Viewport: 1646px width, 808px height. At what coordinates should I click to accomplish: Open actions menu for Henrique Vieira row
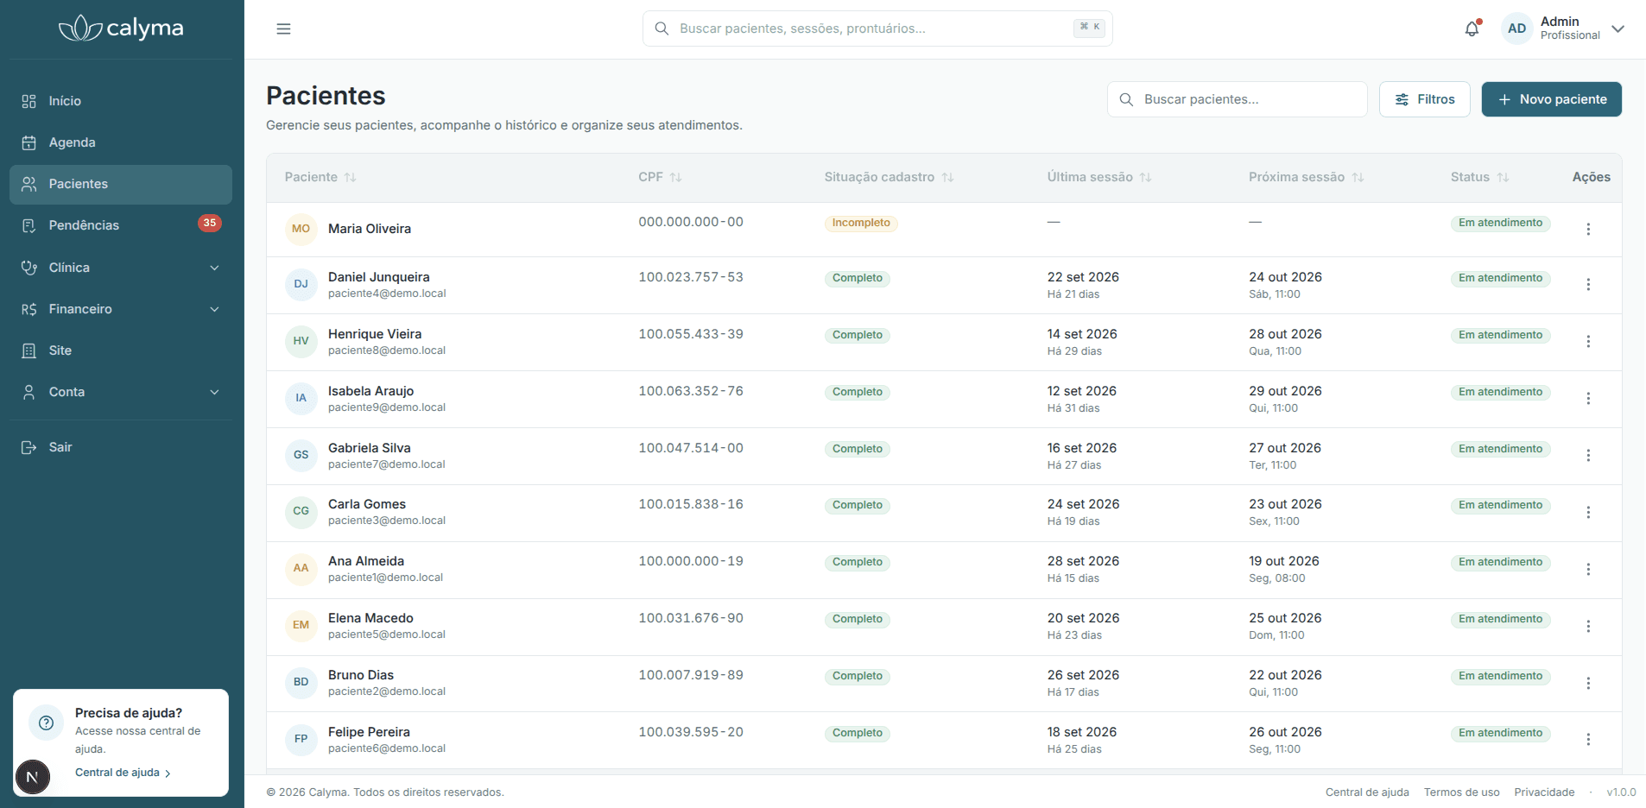(1588, 341)
